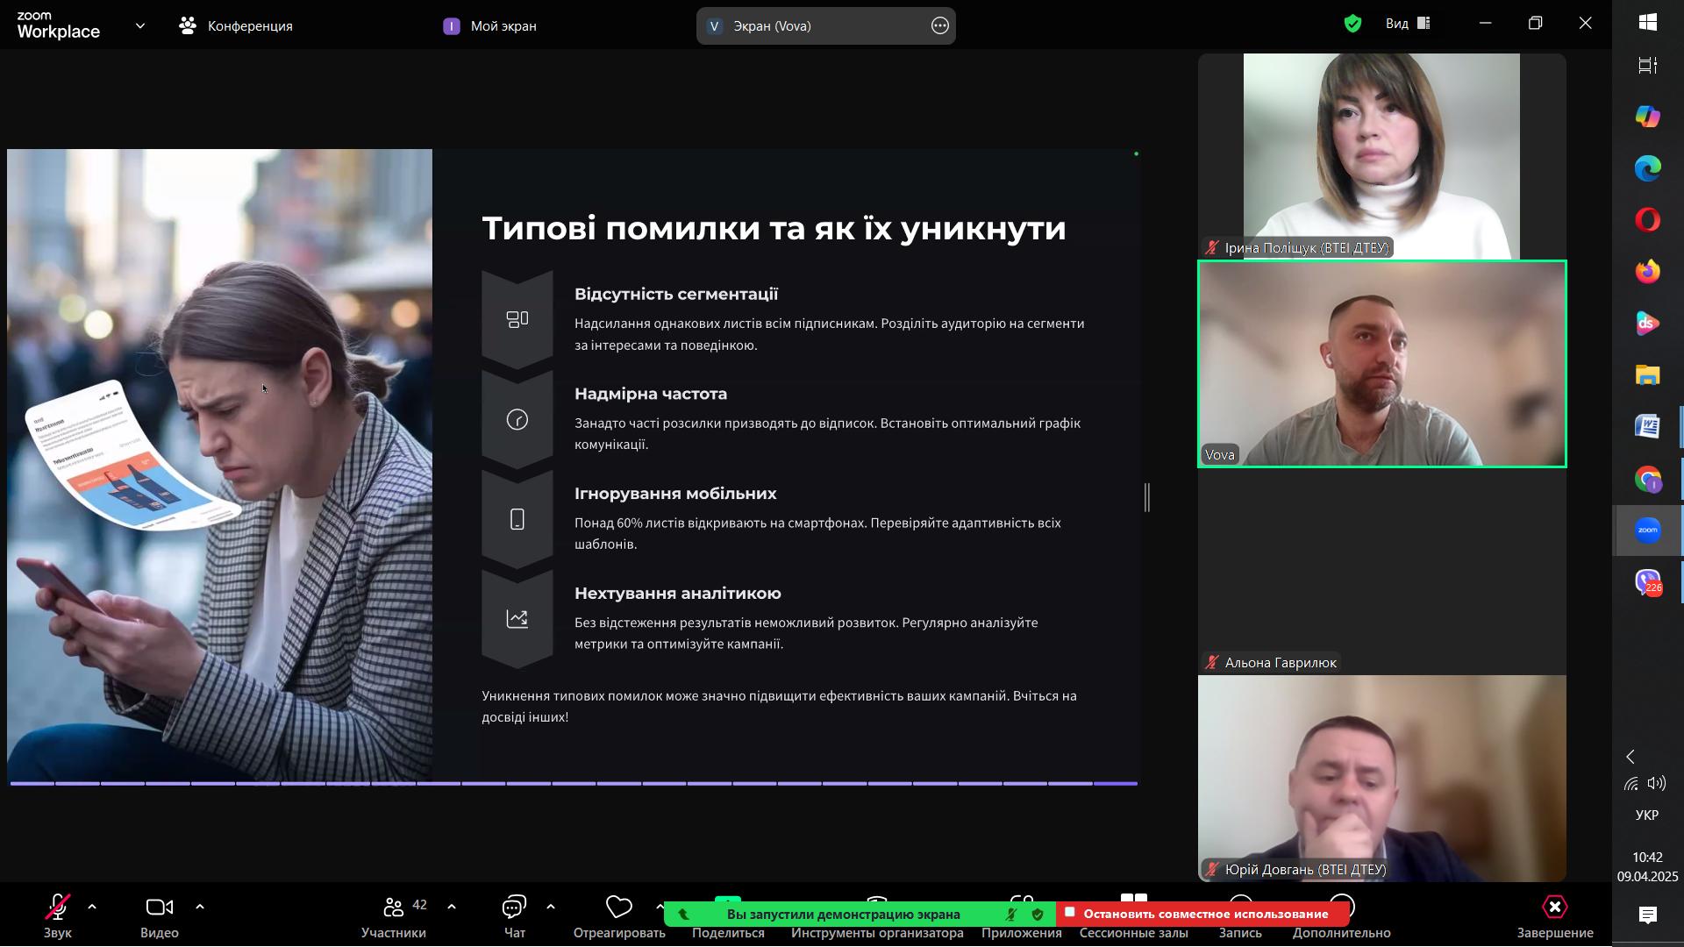Image resolution: width=1684 pixels, height=947 pixels.
Task: Open Opera browser in taskbar
Action: point(1647,220)
